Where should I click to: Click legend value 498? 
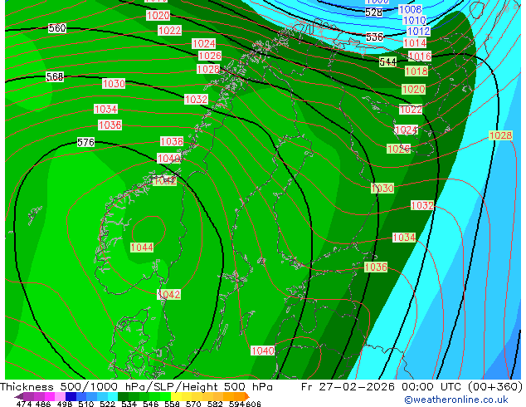click(65, 404)
